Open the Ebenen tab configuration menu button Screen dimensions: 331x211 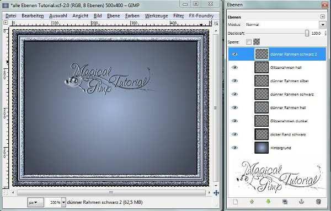[323, 17]
